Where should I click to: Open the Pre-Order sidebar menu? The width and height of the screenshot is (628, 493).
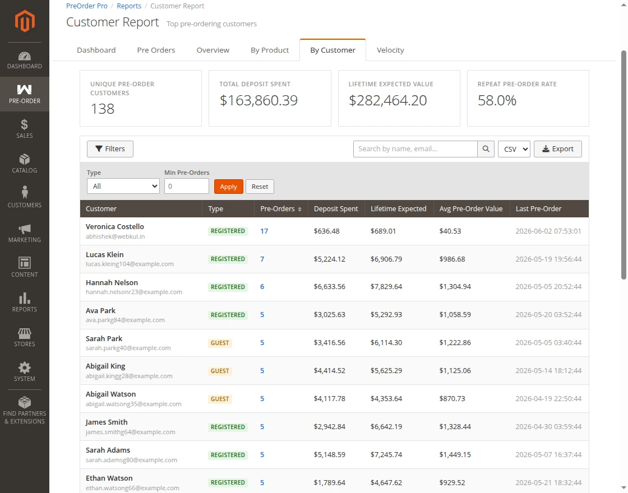25,94
